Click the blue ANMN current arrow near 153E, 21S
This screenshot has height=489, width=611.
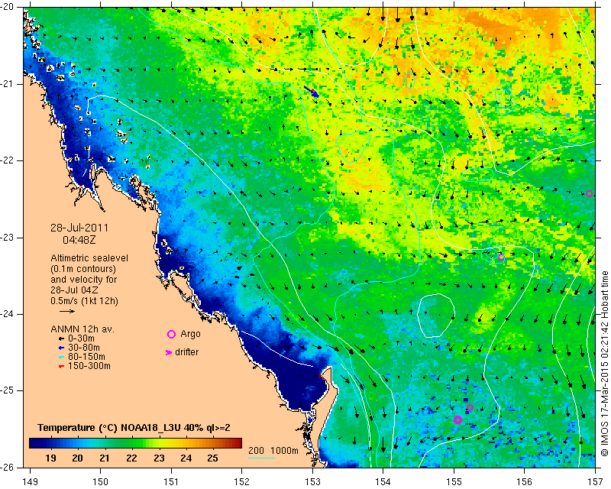[x=312, y=92]
